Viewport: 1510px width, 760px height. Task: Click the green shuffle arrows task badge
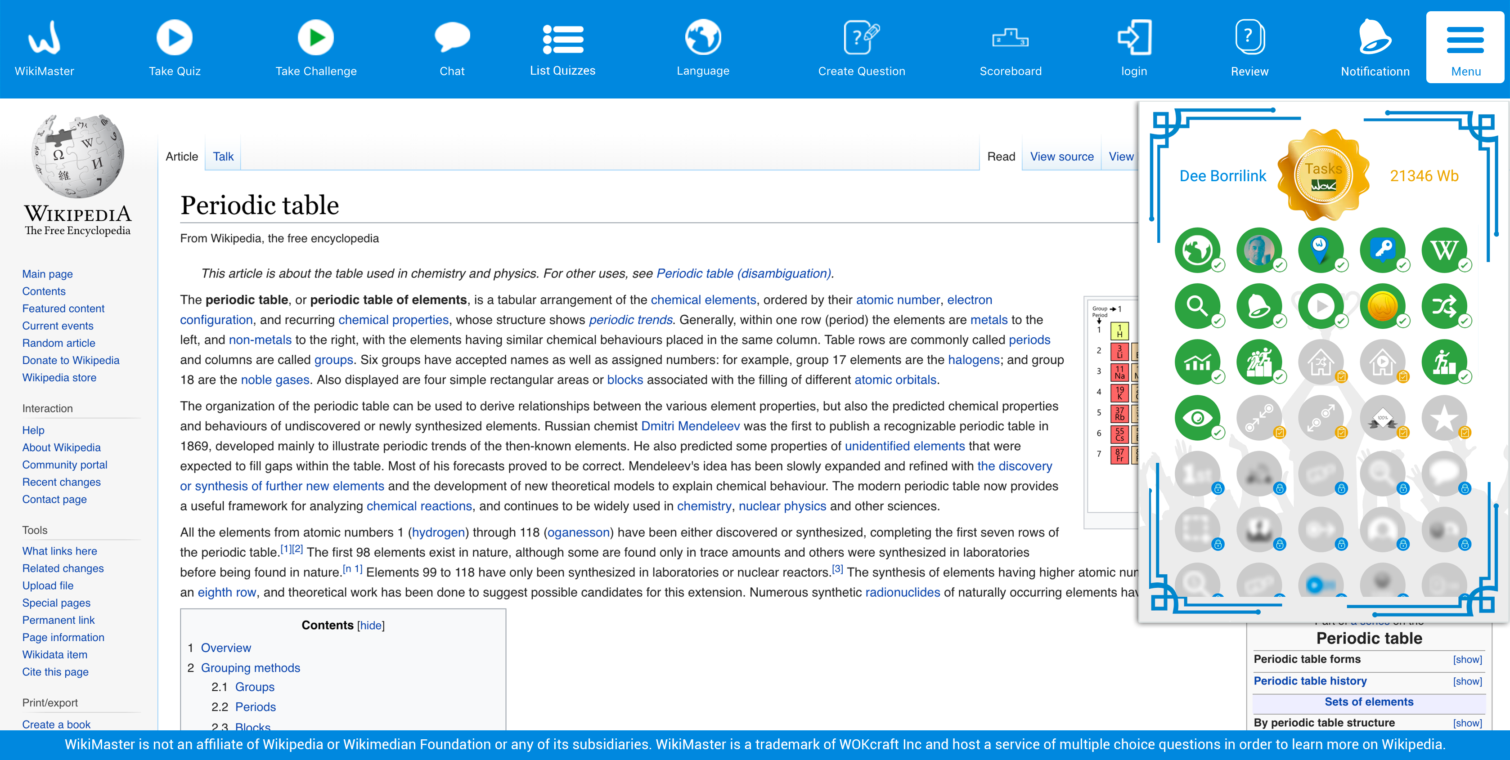pos(1444,306)
